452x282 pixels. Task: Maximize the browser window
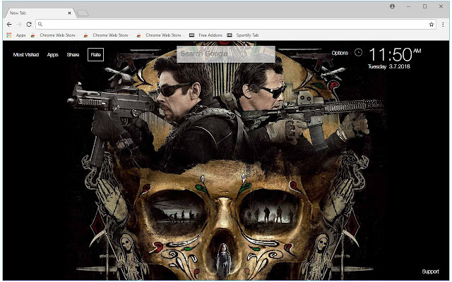[x=424, y=6]
